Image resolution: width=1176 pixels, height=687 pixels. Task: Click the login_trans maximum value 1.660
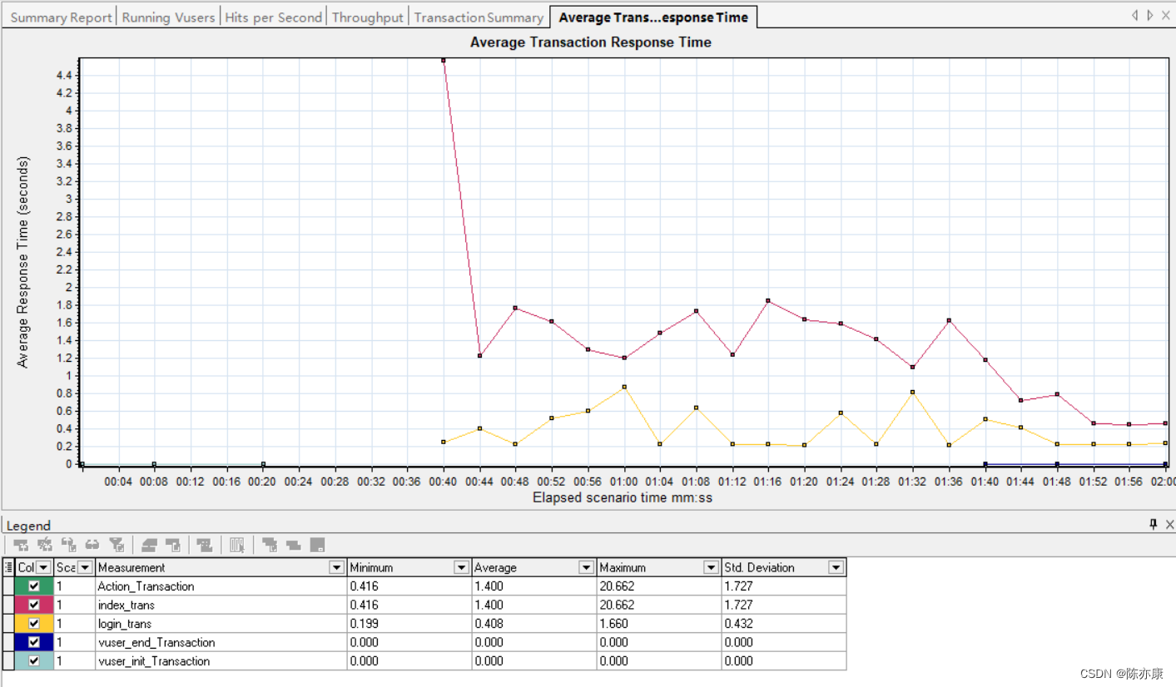tap(614, 624)
